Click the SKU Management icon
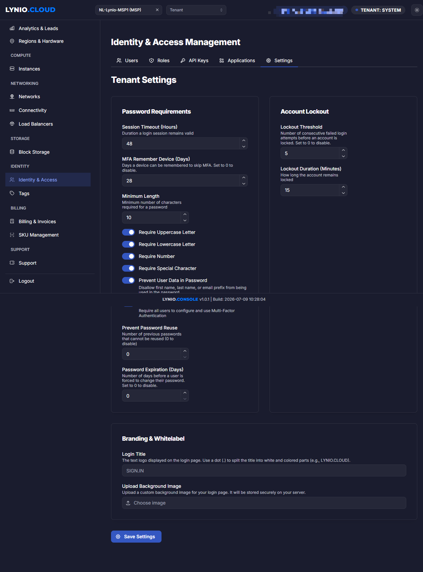 tap(12, 235)
